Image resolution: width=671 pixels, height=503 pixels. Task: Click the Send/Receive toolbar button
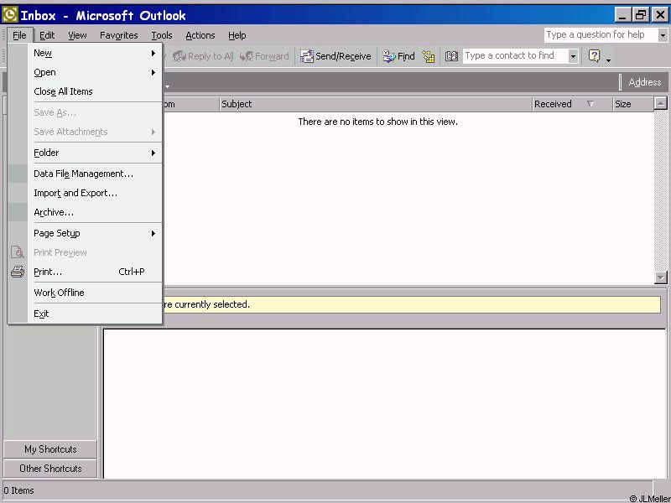tap(335, 56)
